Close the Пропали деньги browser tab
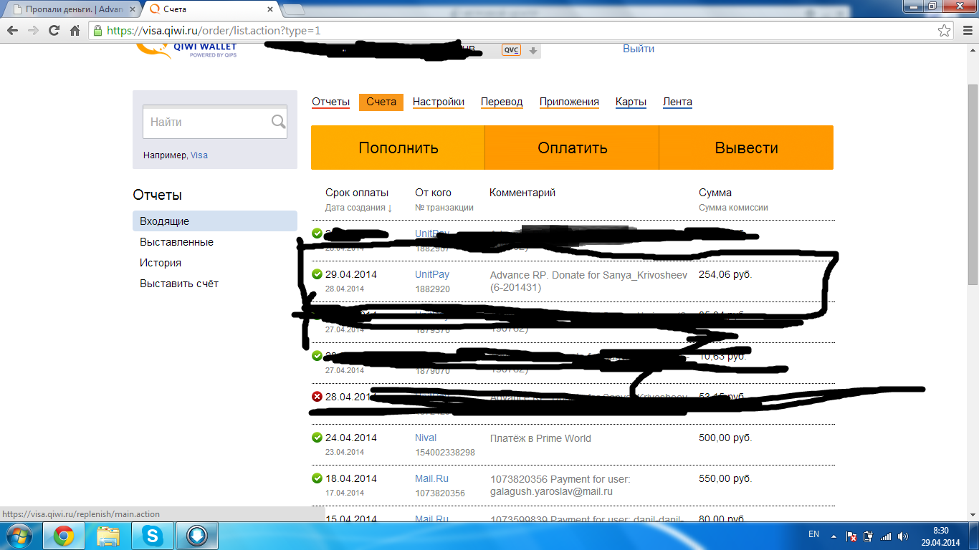Screen dimensions: 979x550 pos(132,9)
